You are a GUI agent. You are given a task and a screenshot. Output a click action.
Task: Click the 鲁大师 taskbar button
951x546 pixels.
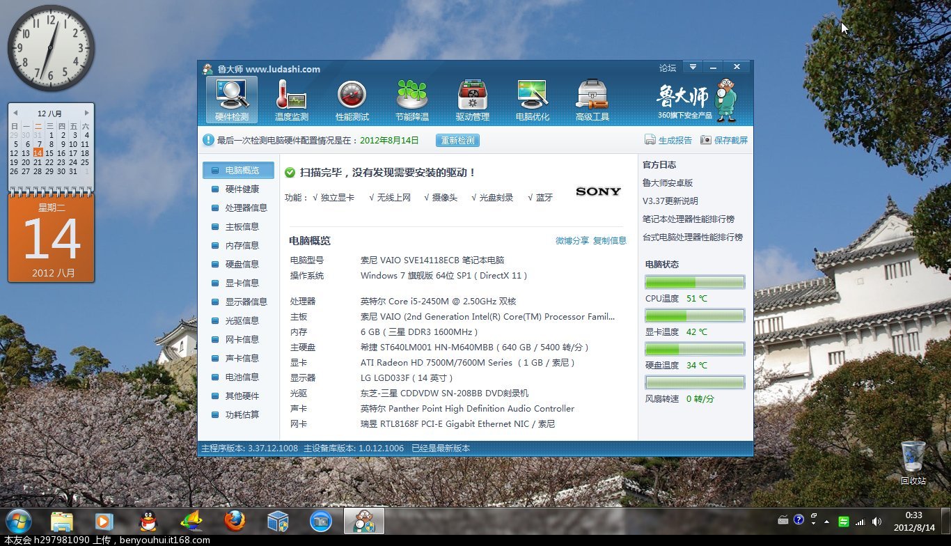point(364,521)
